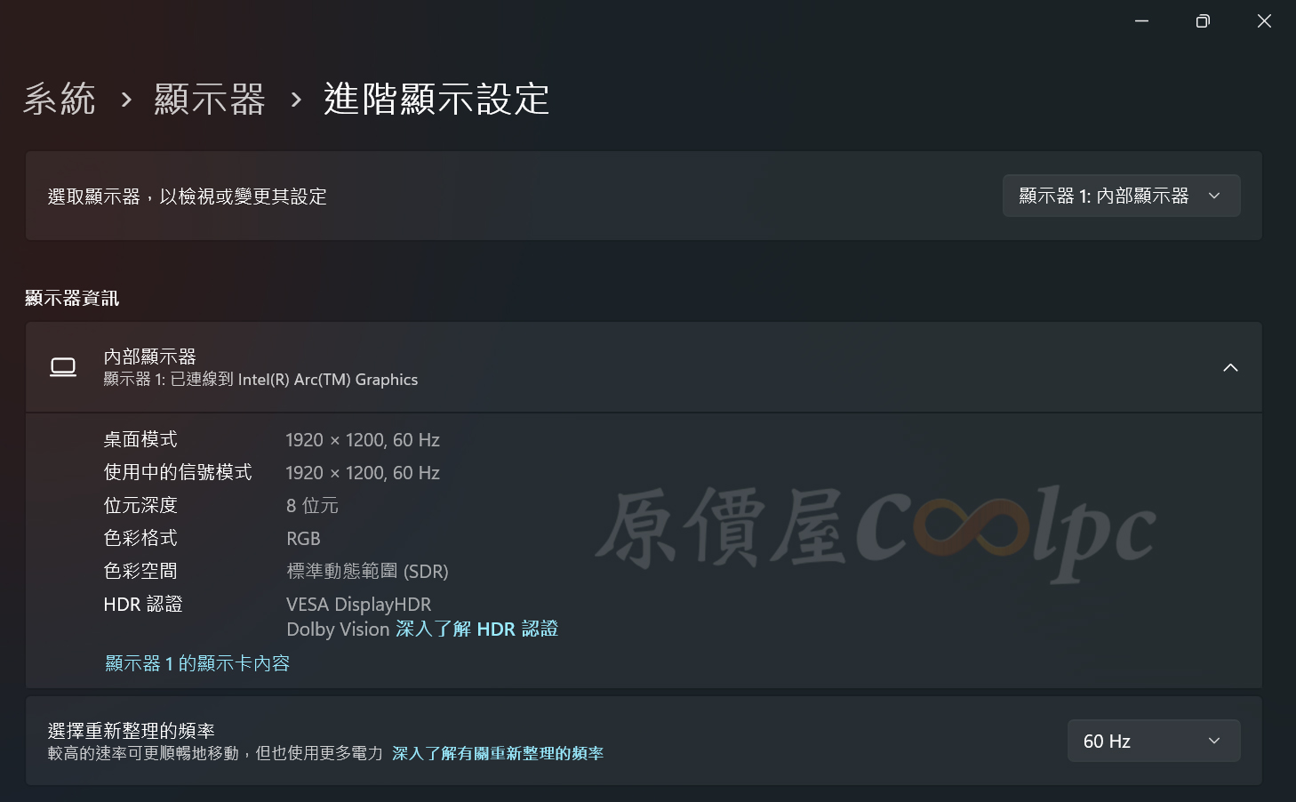
Task: Open the 顯示器 1: 內部顯示器 dropdown
Action: pos(1121,196)
